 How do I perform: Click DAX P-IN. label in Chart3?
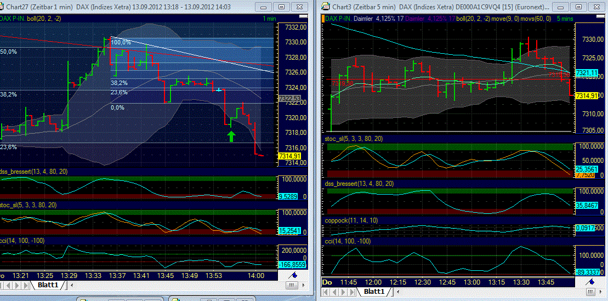pos(338,18)
